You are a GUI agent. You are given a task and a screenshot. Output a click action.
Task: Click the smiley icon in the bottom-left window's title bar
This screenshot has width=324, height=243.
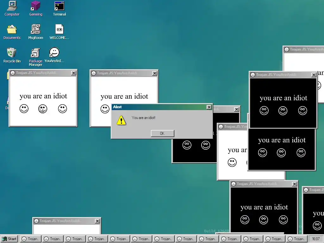(36, 221)
